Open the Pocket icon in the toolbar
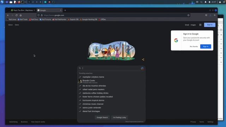226x127 pixels. pyautogui.click(x=206, y=15)
